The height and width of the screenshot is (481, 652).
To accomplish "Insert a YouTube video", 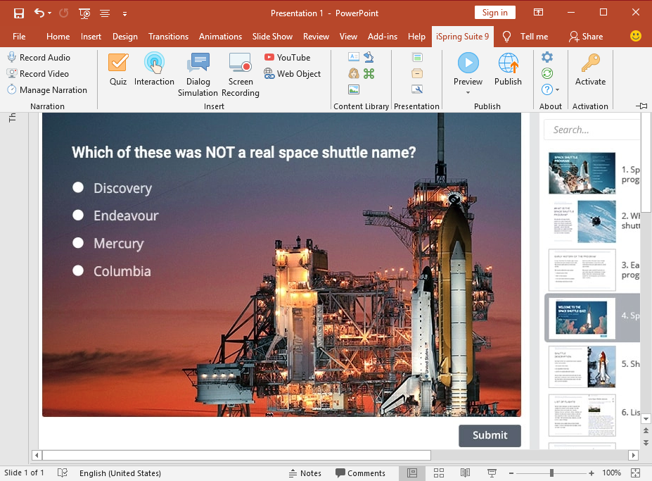I will click(x=287, y=58).
